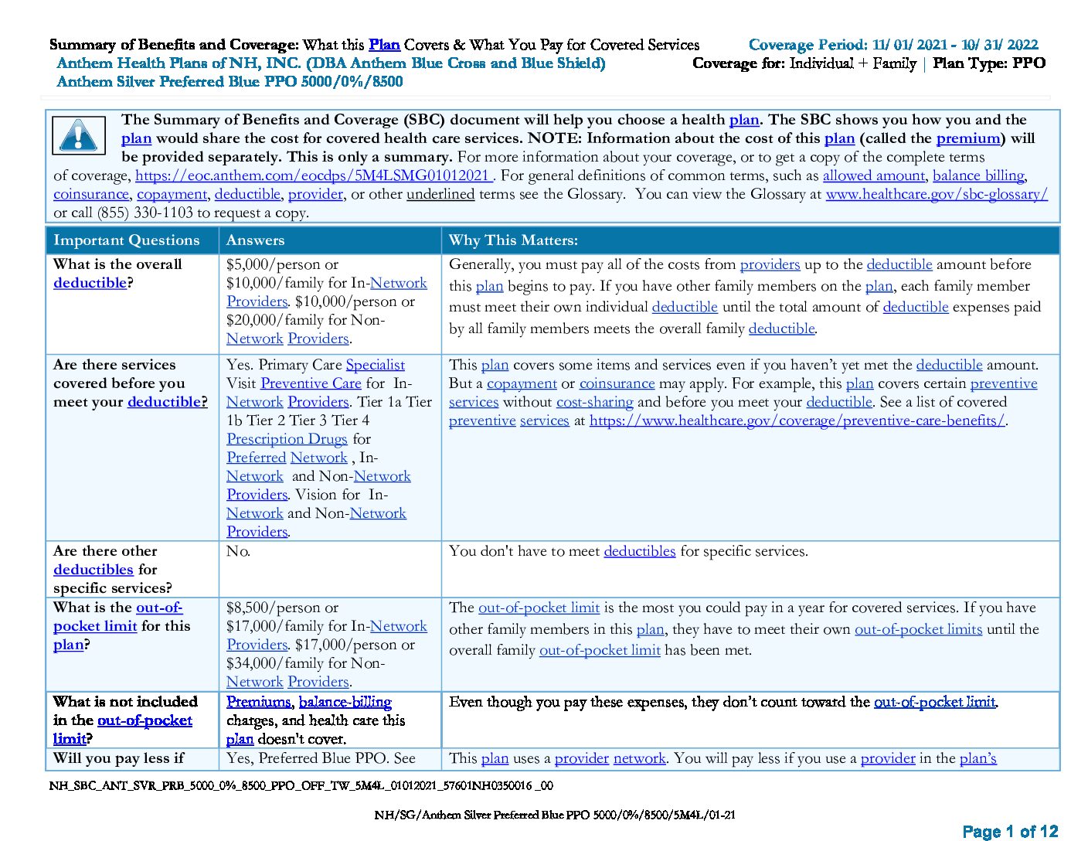
Task: Open the Preventive Care link
Action: [x=311, y=383]
